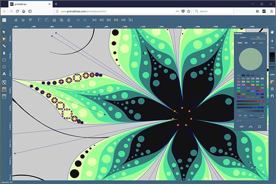276x184 pixels.
Task: Click the curve node icon in Properties
Action: (251, 126)
